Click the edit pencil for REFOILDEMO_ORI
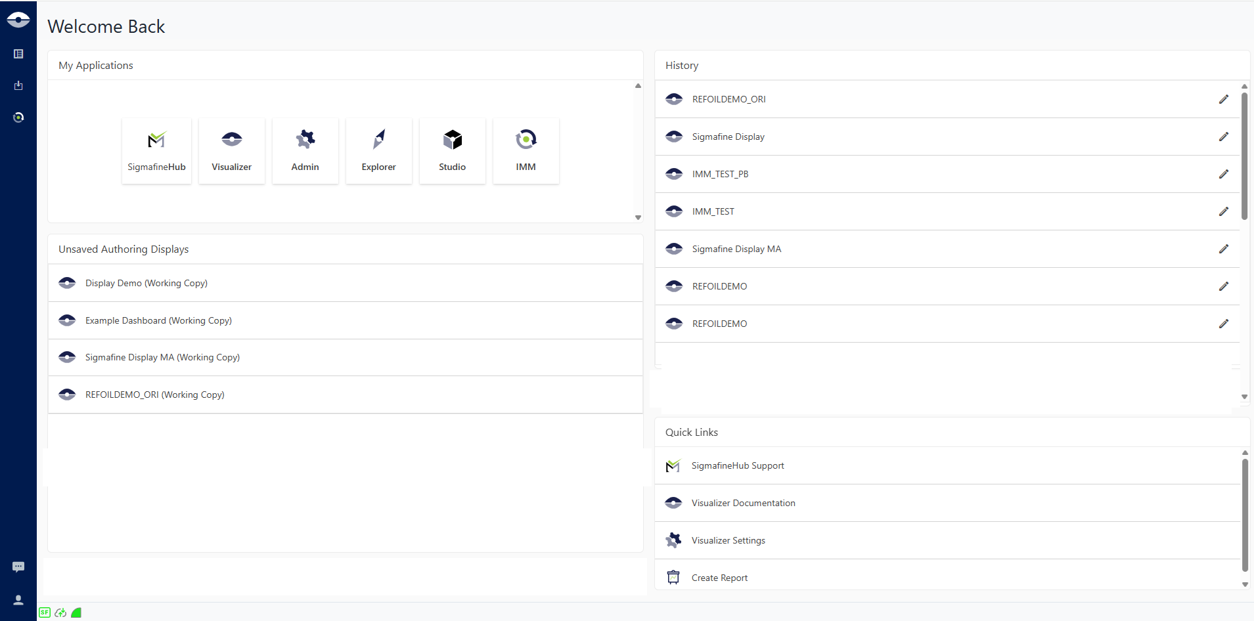Screen dimensions: 1254x621 coord(1223,99)
